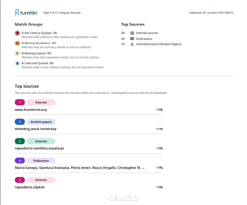Click the yellow Missing Citation icon
The height and width of the screenshot is (205, 247).
pos(17,53)
